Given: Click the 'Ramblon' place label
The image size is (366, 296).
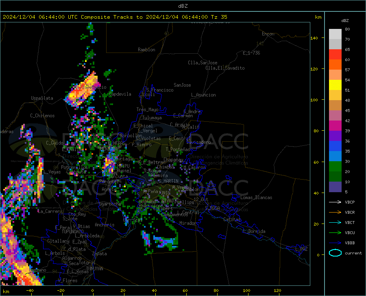Looking at the screenshot, I should pyautogui.click(x=146, y=50).
